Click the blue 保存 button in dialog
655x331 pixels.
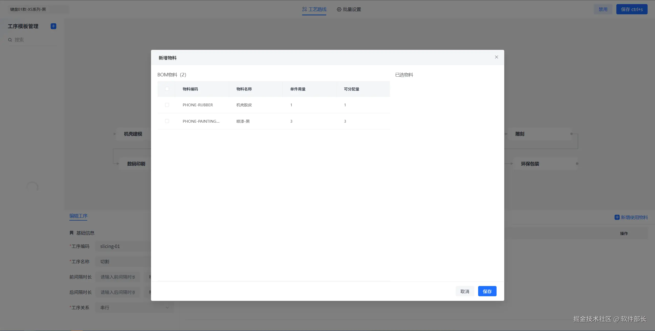click(x=487, y=291)
